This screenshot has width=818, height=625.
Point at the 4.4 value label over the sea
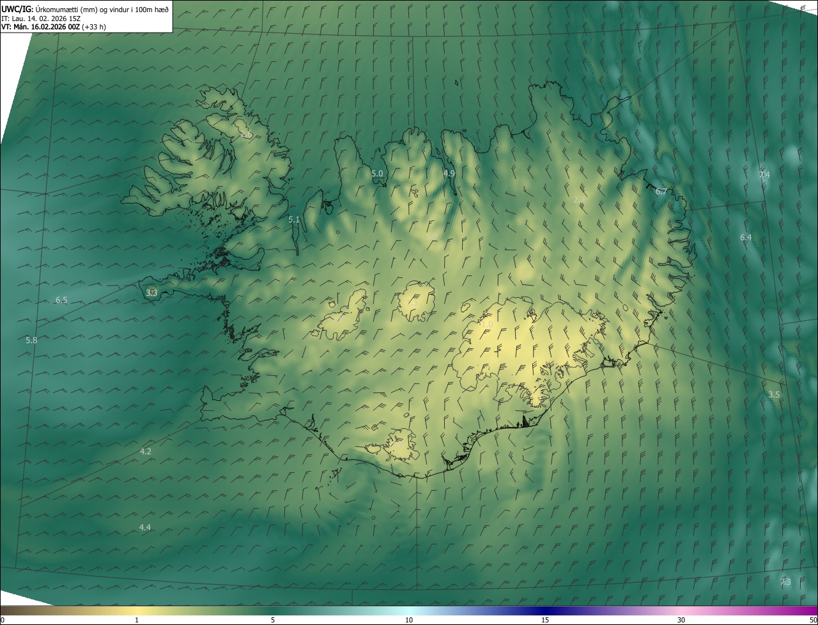click(145, 527)
